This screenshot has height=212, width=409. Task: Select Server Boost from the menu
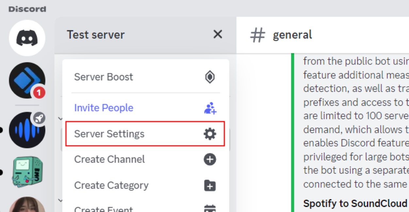pyautogui.click(x=104, y=77)
